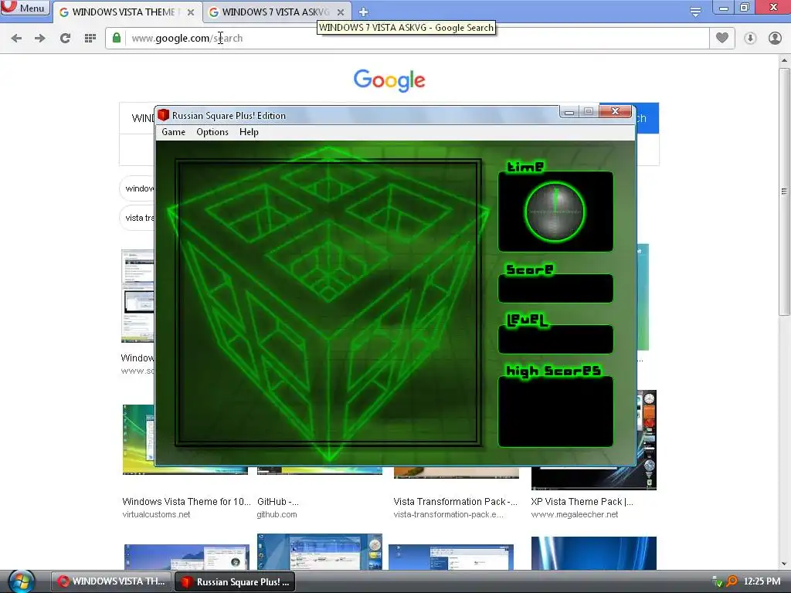Click the Google logo
Screen dimensions: 791x593
click(x=389, y=80)
